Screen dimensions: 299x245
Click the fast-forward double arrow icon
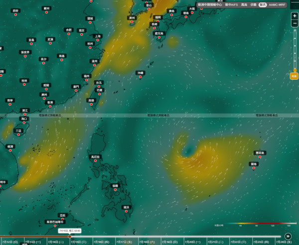[x=288, y=237]
